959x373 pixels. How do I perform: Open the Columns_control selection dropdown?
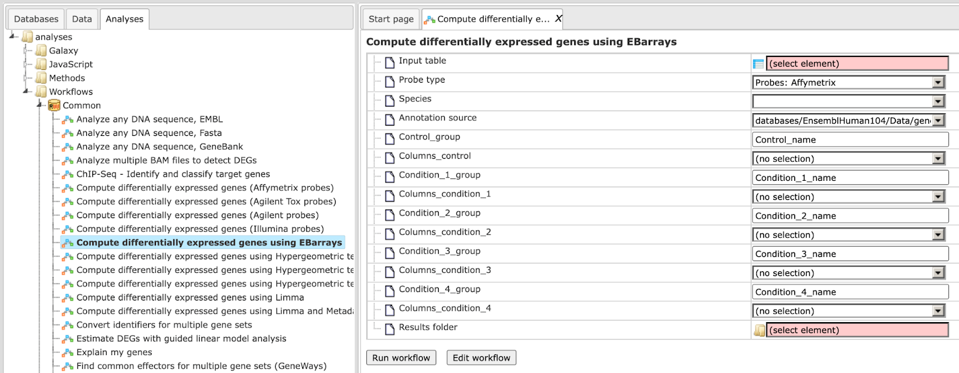tap(939, 159)
